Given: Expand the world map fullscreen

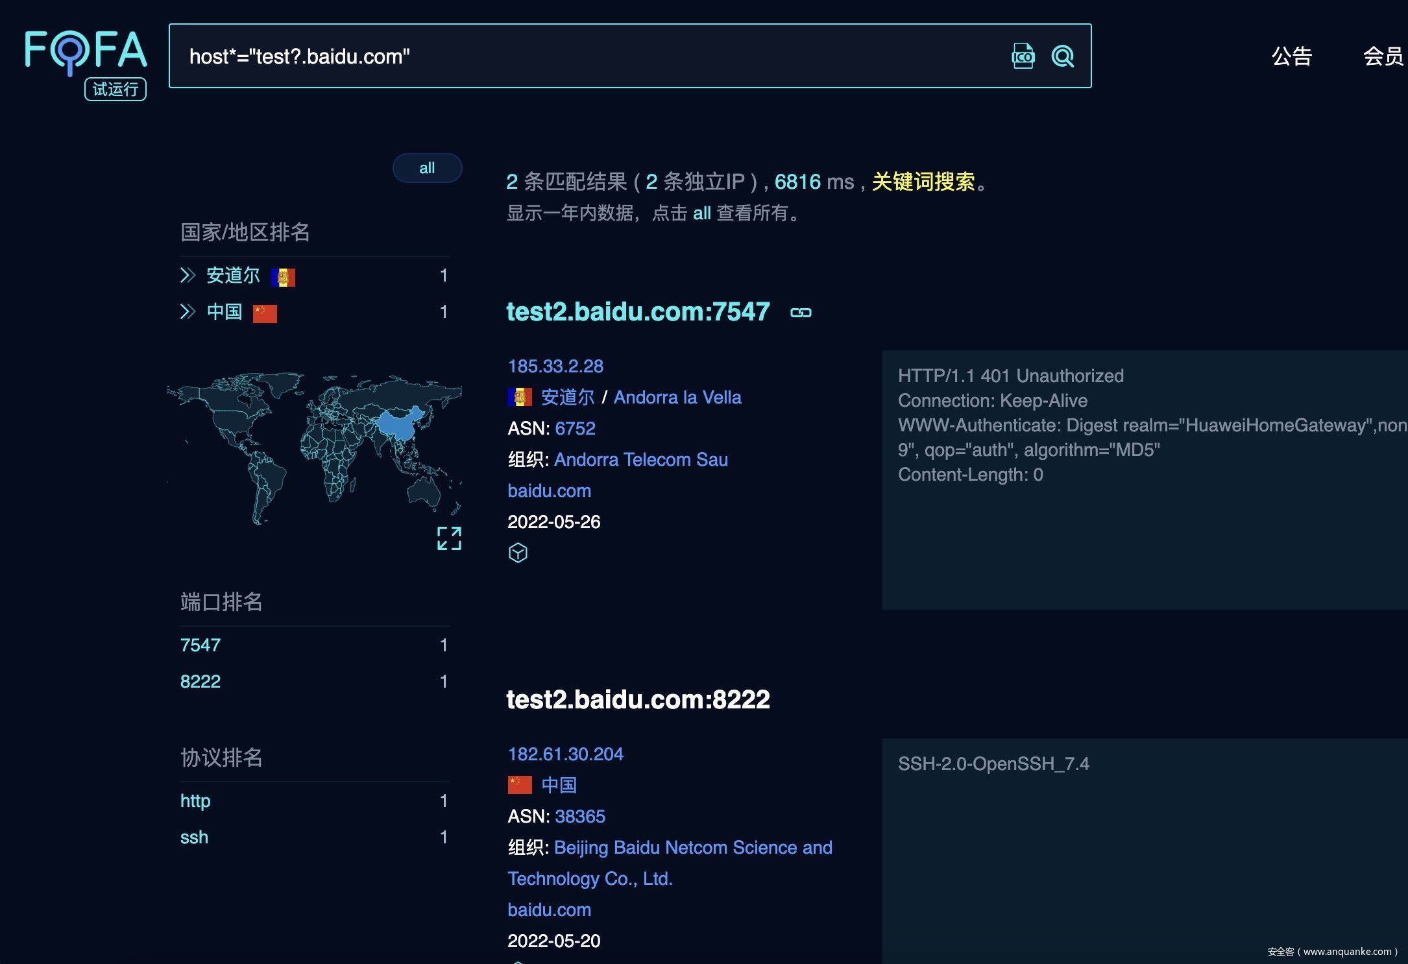Looking at the screenshot, I should (x=449, y=538).
